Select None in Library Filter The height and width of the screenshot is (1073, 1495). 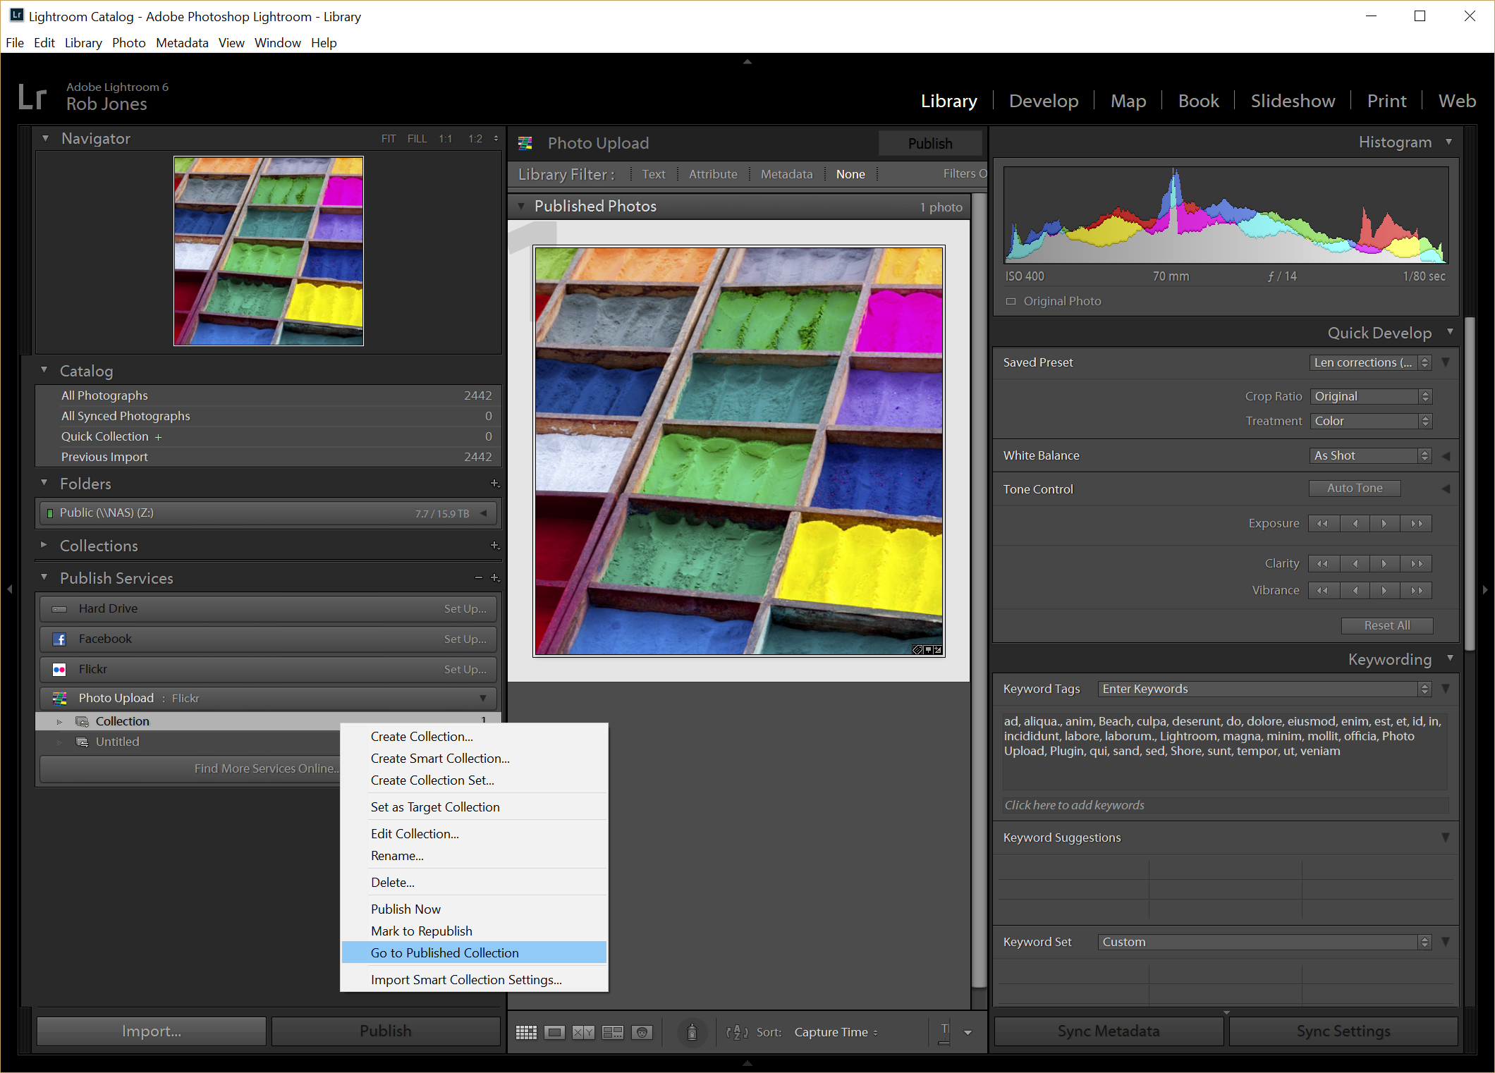pyautogui.click(x=850, y=174)
